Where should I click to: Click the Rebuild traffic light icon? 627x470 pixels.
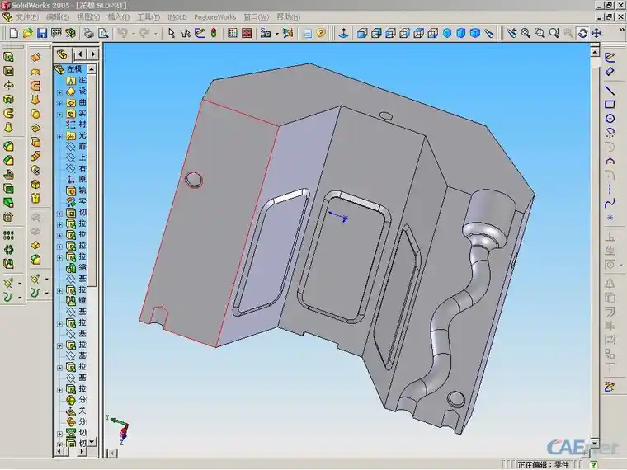point(214,33)
